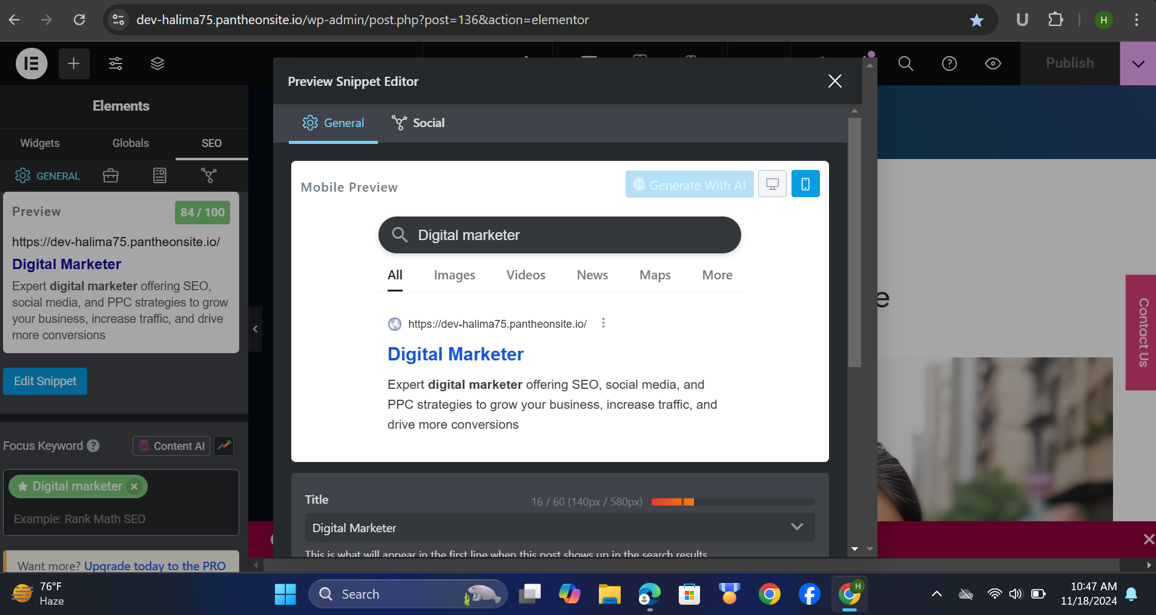This screenshot has height=615, width=1156.
Task: Open Rank Math Advanced briefcase icon
Action: [111, 176]
